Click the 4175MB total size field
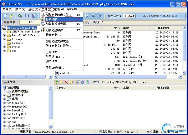Image resolution: width=188 pixels, height=135 pixels. tap(129, 16)
